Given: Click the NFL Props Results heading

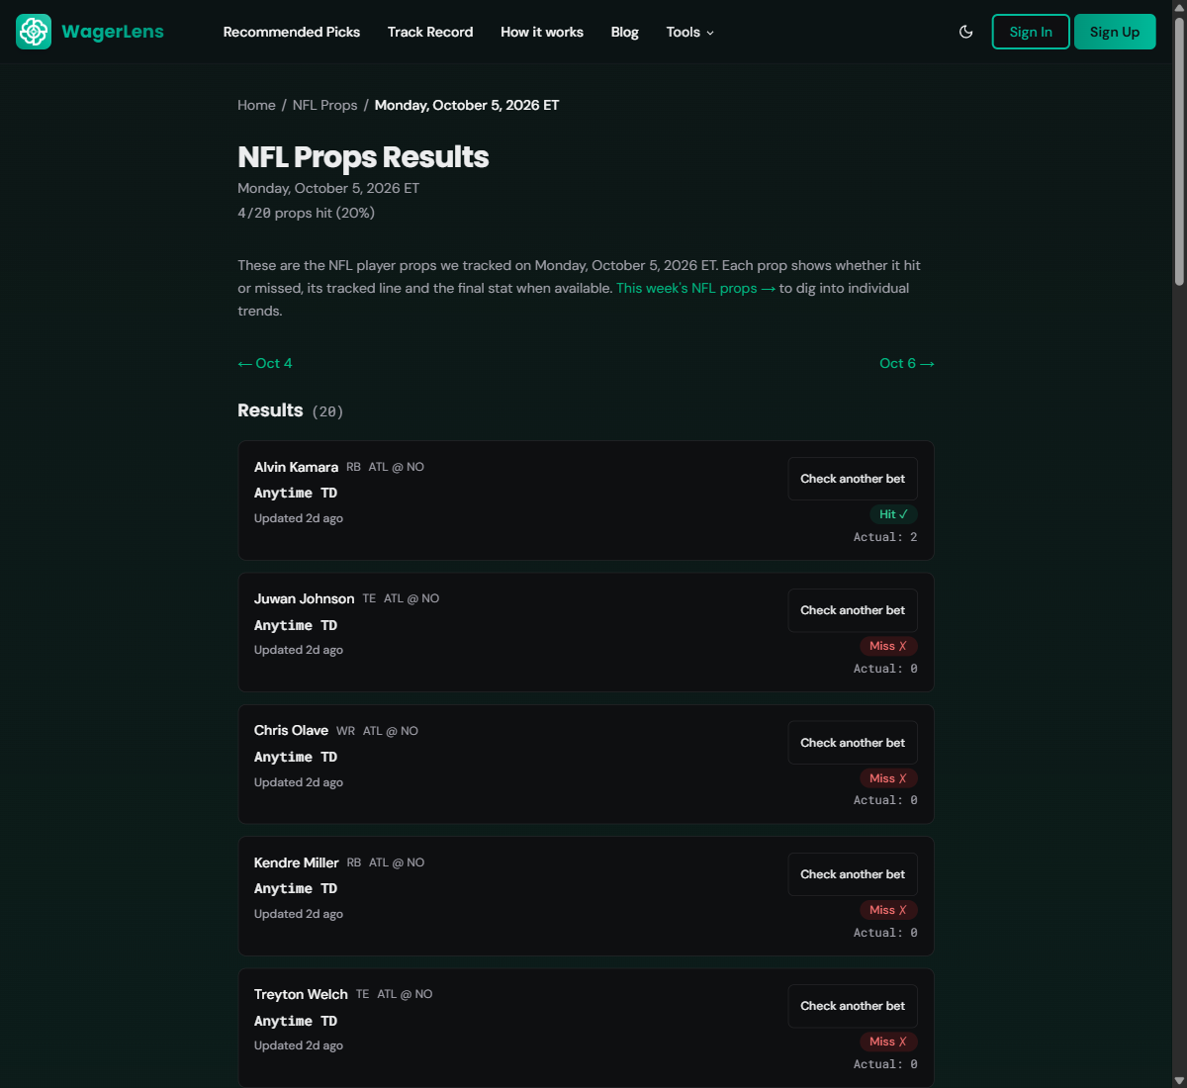Looking at the screenshot, I should coord(363,157).
